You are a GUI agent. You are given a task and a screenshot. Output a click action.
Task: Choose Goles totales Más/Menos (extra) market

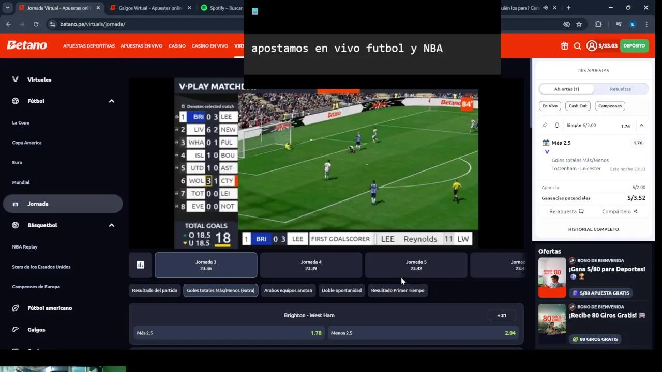(221, 290)
